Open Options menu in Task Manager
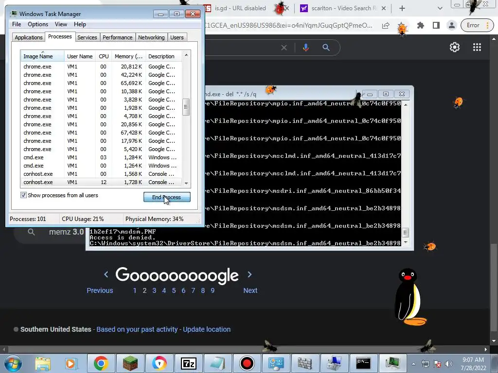 38,24
